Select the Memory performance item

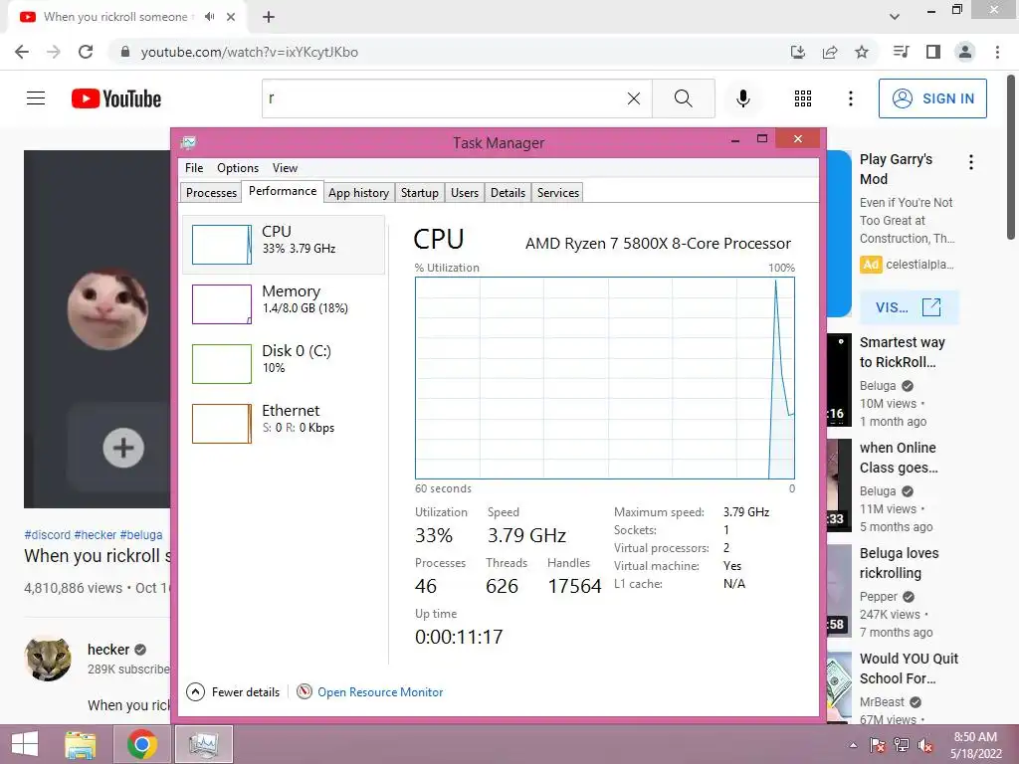tap(284, 304)
